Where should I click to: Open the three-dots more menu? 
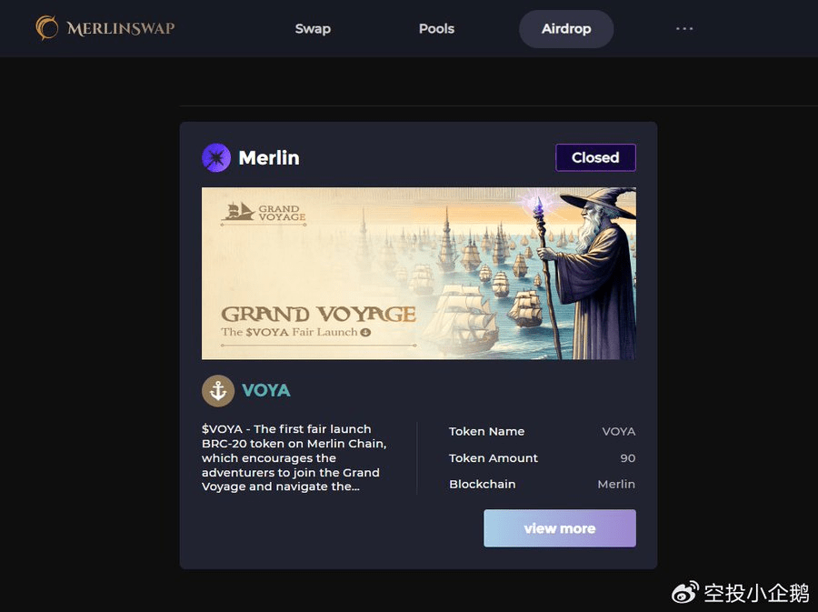(683, 29)
